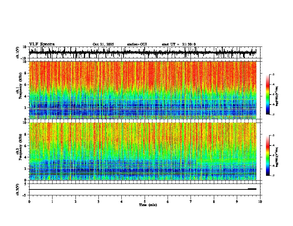Click inside the ch.2 spectrogram panel
The image size is (293, 226).
click(x=142, y=151)
